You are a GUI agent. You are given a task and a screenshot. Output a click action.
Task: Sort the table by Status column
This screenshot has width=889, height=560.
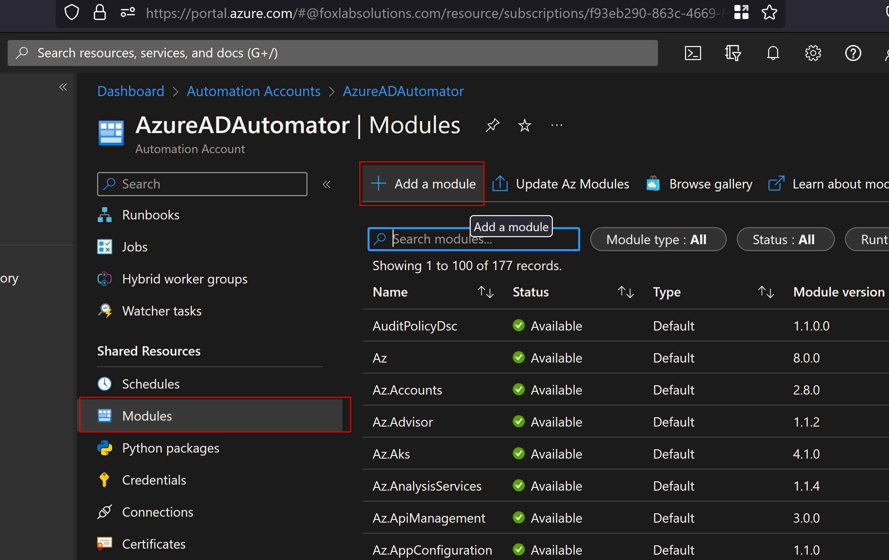[626, 292]
